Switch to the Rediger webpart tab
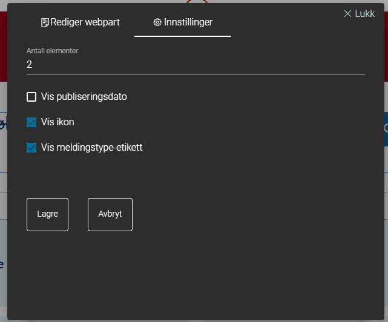Screen dimensions: 388x322 81,22
